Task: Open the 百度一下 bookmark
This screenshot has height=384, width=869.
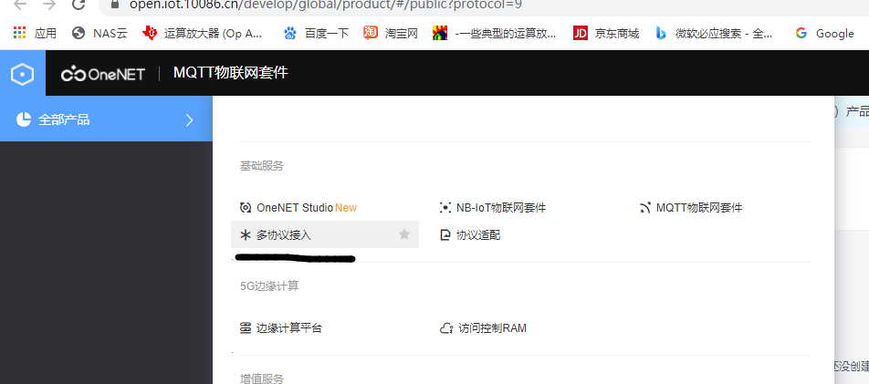Action: pos(316,33)
